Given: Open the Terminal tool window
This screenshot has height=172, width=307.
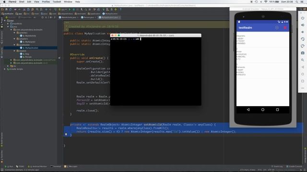Looking at the screenshot, I should (x=56, y=167).
